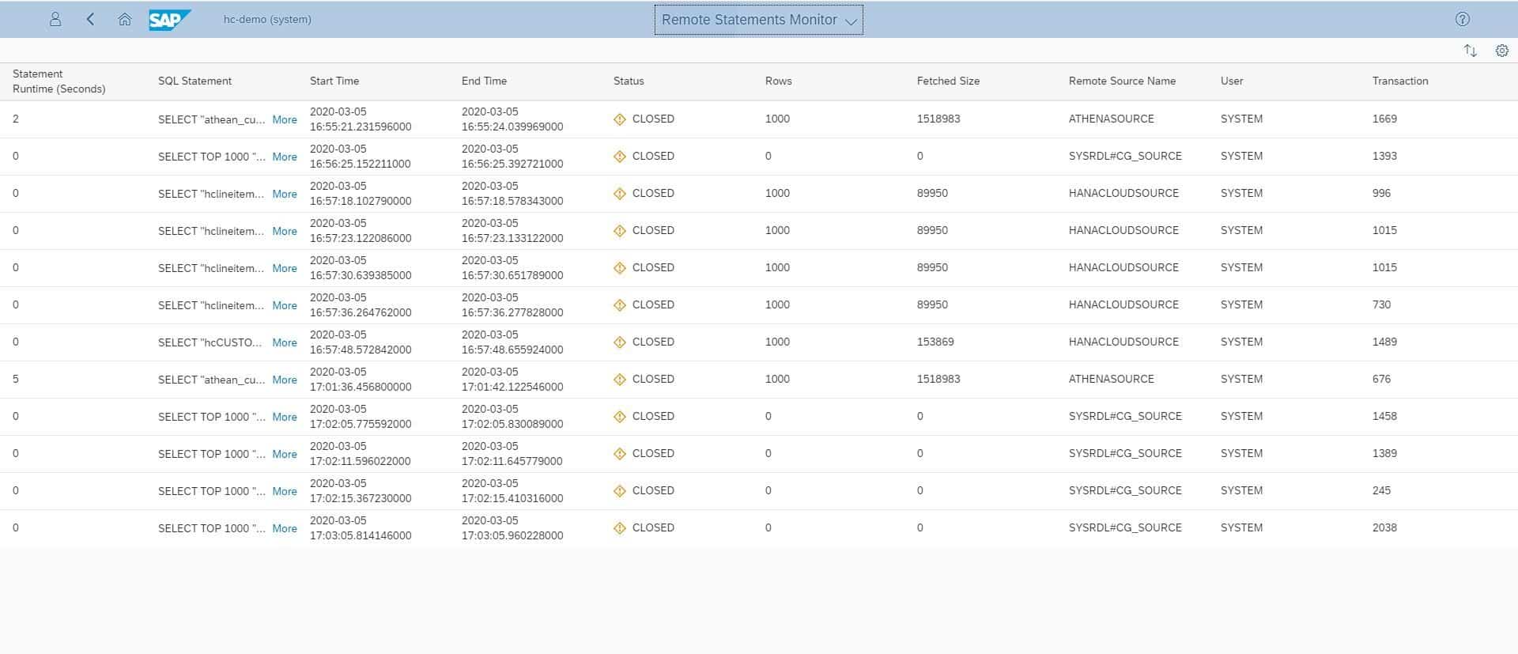Image resolution: width=1518 pixels, height=654 pixels.
Task: Expand the Remote Statements Monitor dropdown
Action: [x=759, y=20]
